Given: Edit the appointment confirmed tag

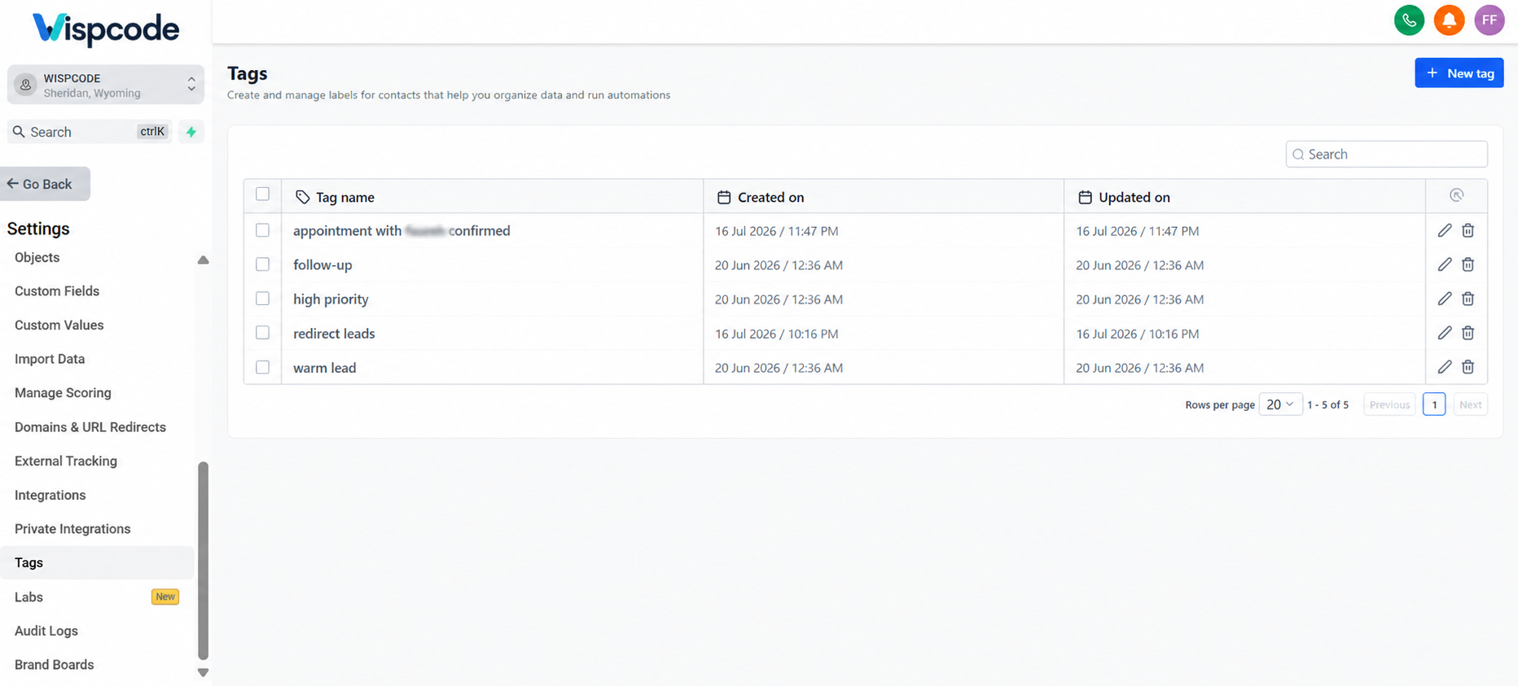Looking at the screenshot, I should [x=1444, y=230].
